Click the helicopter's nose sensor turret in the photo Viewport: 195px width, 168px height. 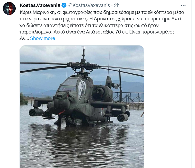point(62,104)
